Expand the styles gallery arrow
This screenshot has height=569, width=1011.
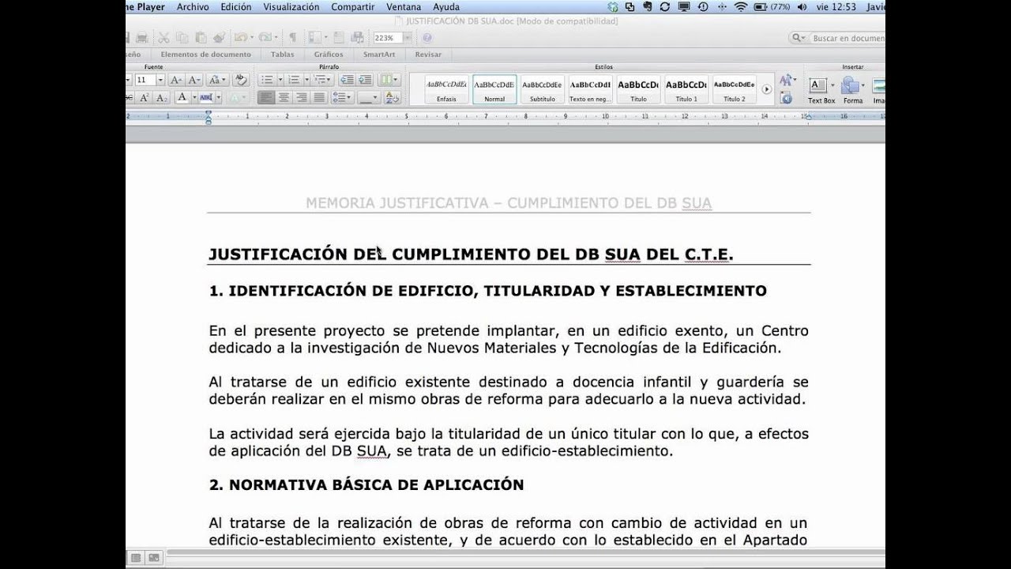pyautogui.click(x=766, y=89)
